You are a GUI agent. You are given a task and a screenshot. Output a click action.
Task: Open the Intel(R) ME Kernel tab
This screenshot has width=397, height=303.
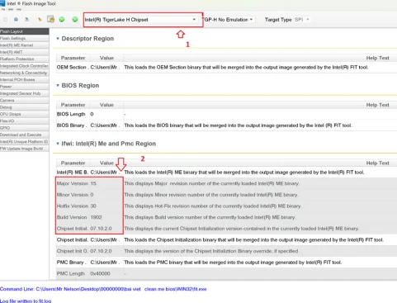click(25, 45)
